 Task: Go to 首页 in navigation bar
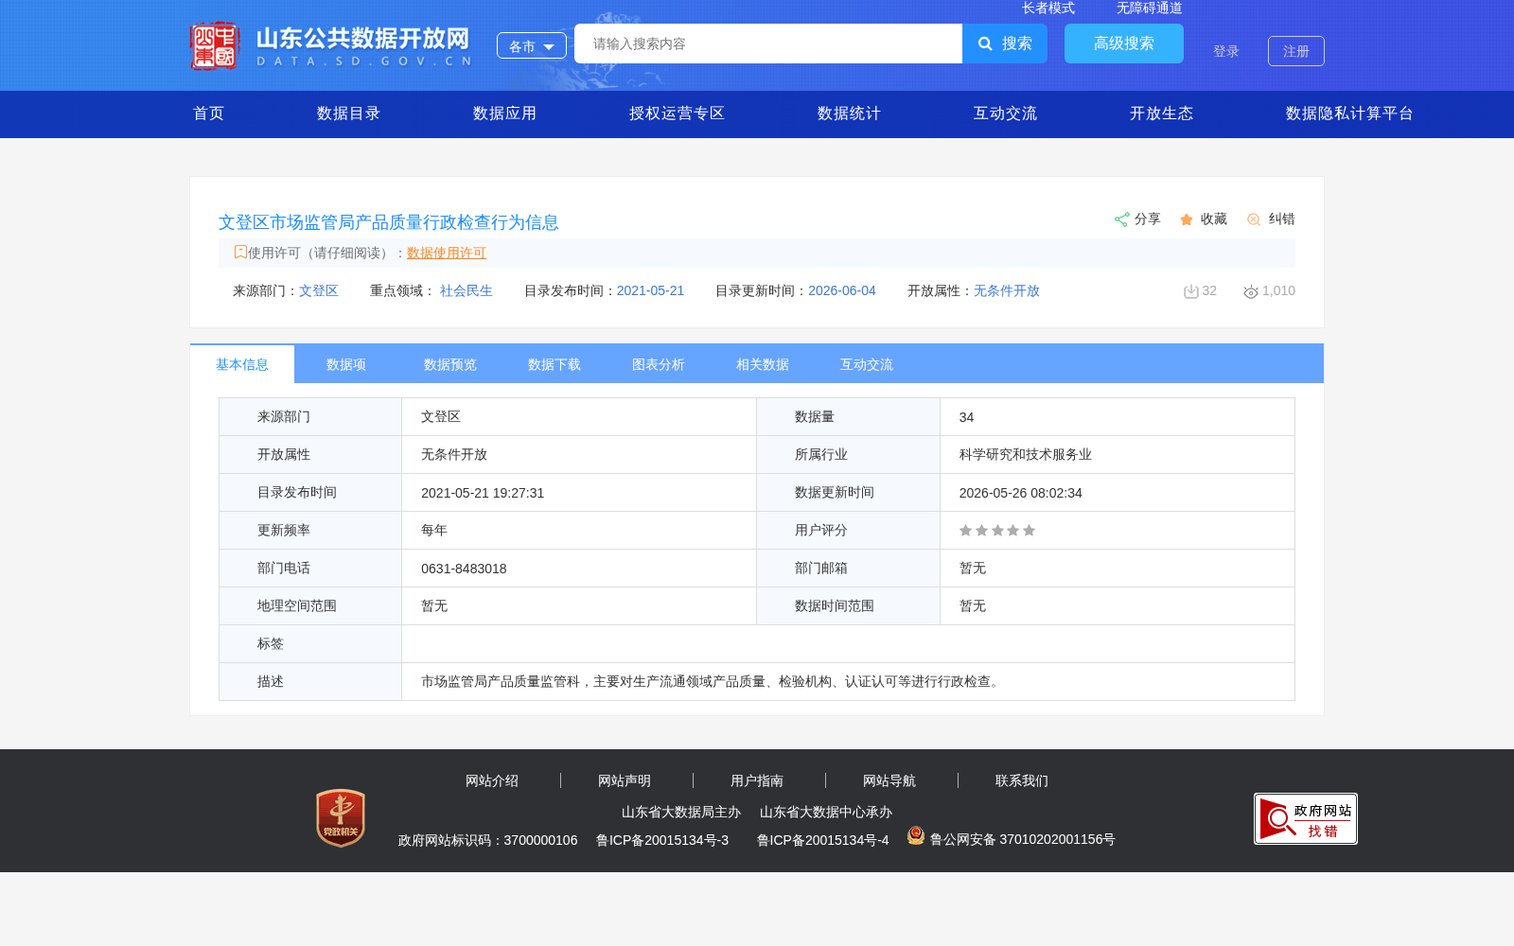pyautogui.click(x=209, y=114)
